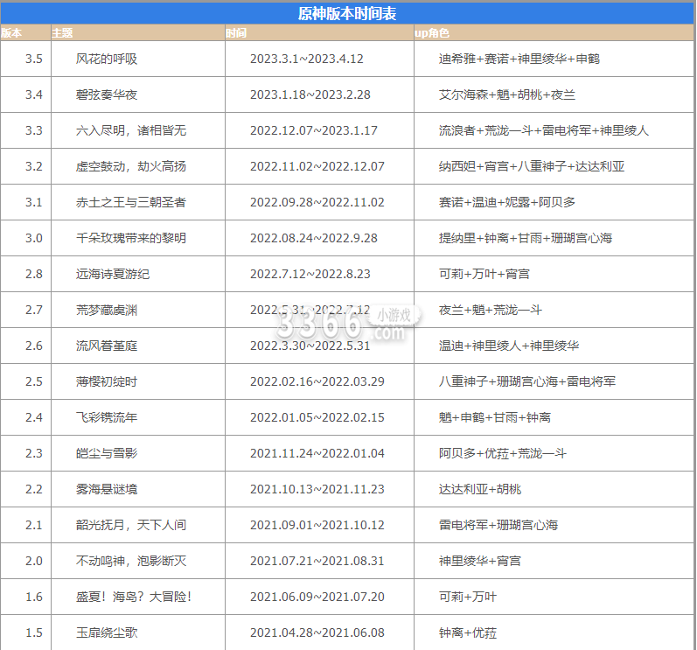
Task: Click date 2022.12.07~2023.1.17
Action: pyautogui.click(x=314, y=130)
